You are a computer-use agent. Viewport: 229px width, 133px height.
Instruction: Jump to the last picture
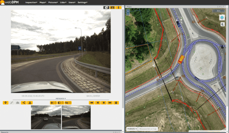click(110, 103)
